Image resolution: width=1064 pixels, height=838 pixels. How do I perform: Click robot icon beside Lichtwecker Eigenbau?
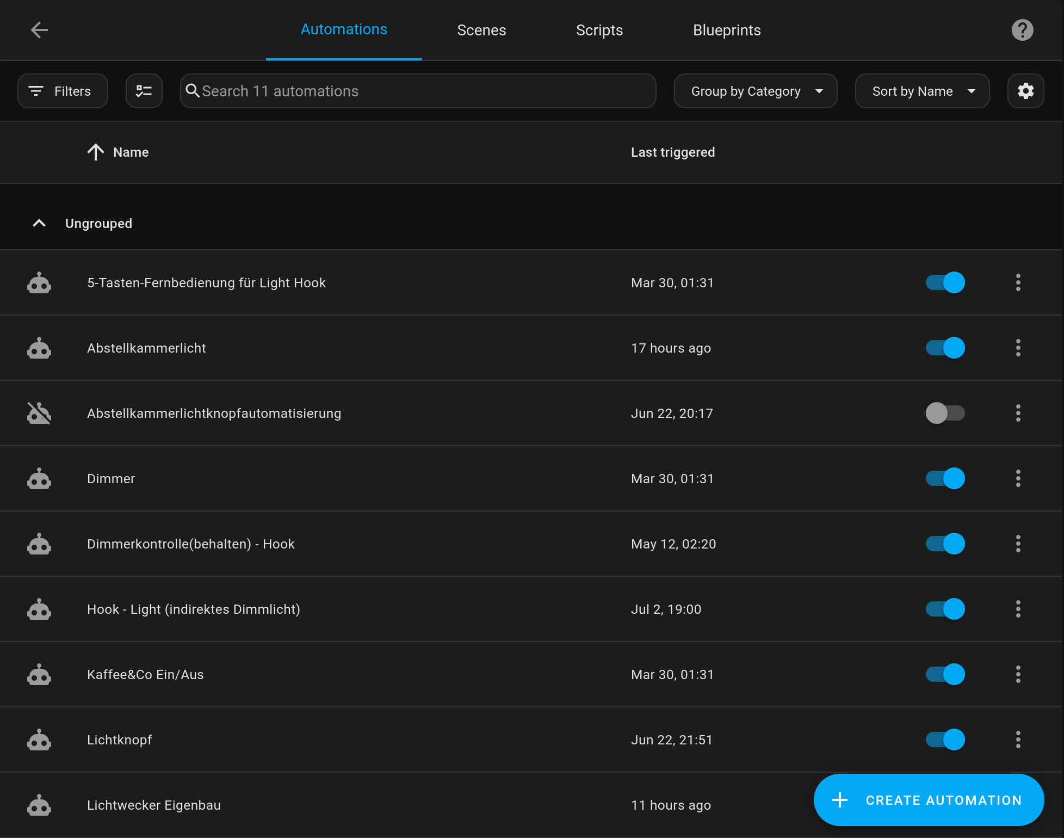pyautogui.click(x=39, y=805)
